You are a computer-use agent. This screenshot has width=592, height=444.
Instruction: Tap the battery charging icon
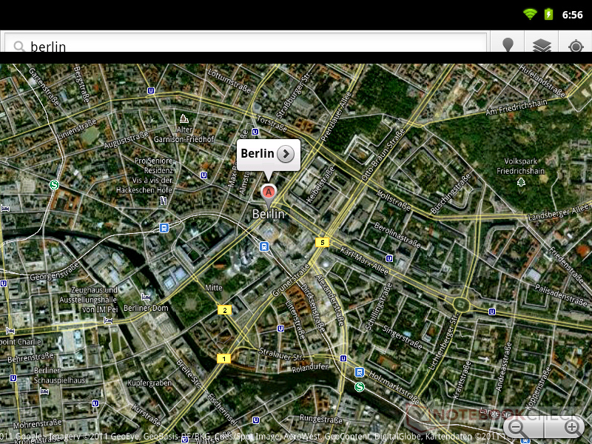coord(548,14)
